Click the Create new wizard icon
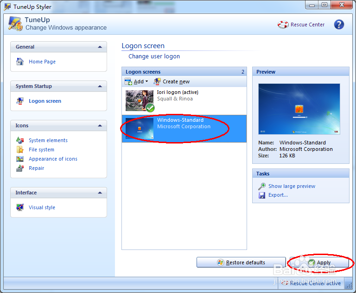This screenshot has height=293, width=356. (x=157, y=81)
